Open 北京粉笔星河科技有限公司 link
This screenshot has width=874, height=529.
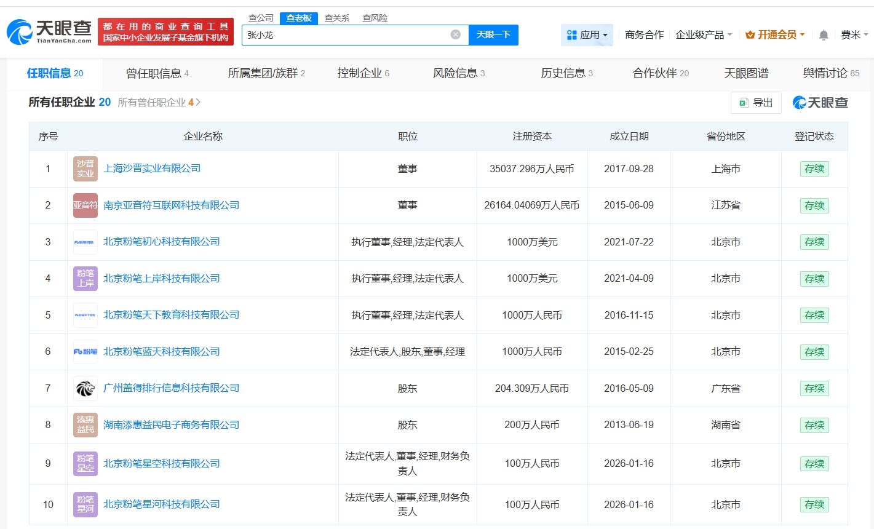click(x=162, y=504)
